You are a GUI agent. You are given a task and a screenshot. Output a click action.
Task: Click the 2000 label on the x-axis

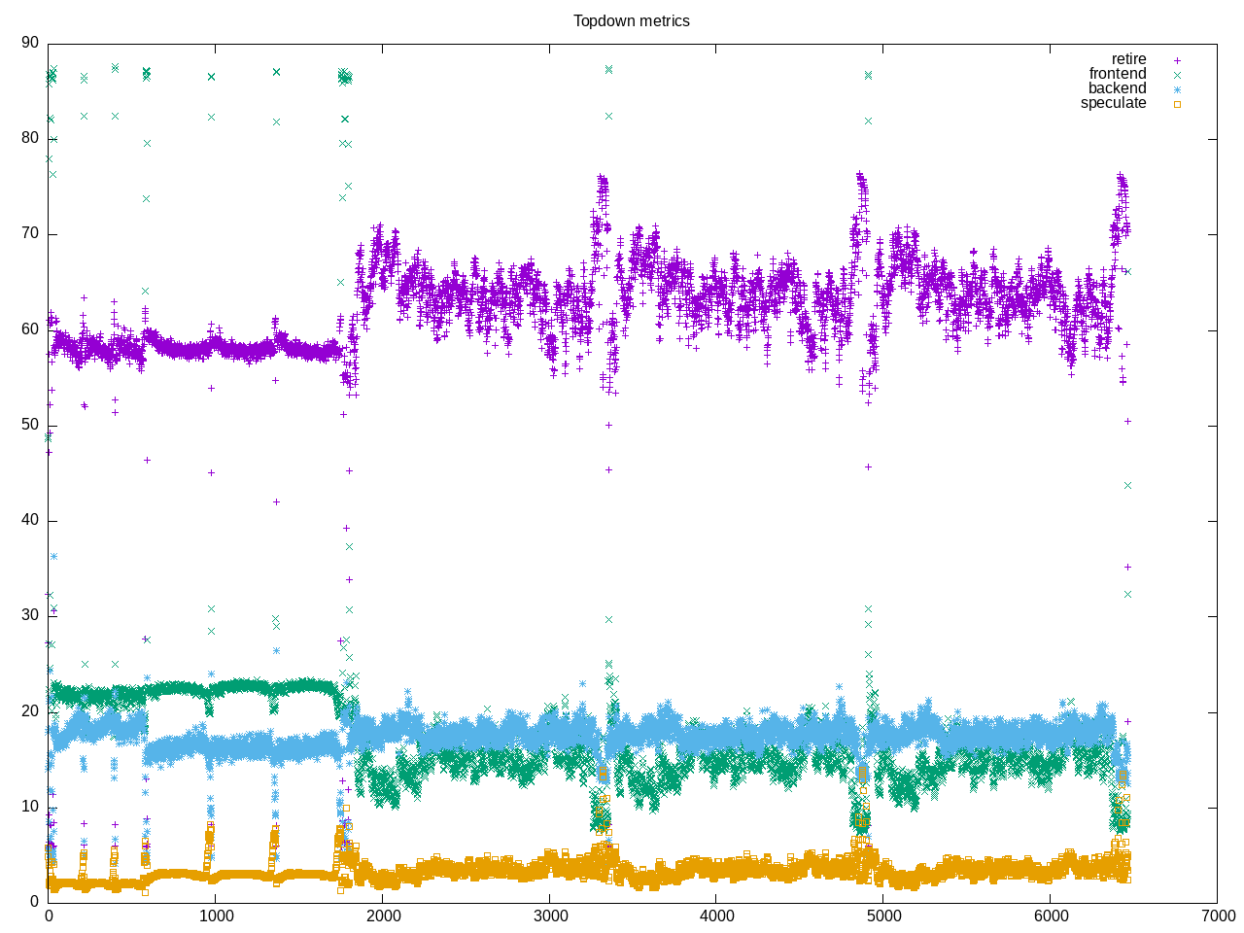[383, 916]
